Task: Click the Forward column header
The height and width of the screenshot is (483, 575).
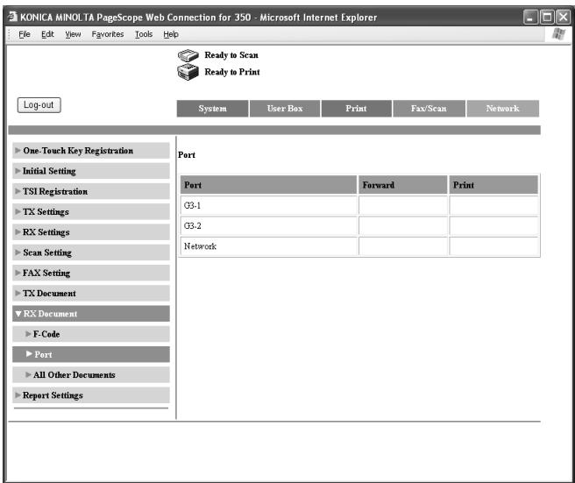Action: pyautogui.click(x=403, y=185)
